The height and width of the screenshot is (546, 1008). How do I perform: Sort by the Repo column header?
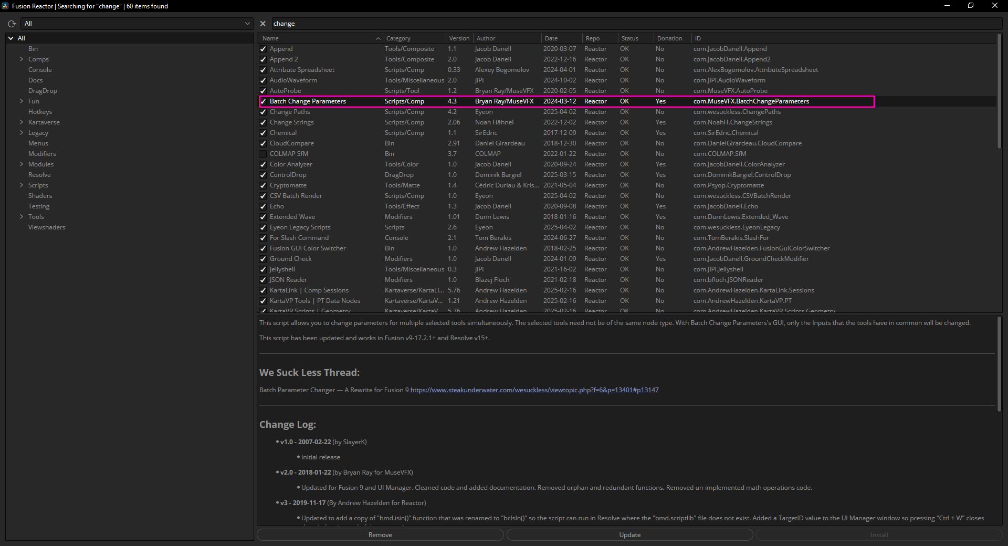click(600, 38)
